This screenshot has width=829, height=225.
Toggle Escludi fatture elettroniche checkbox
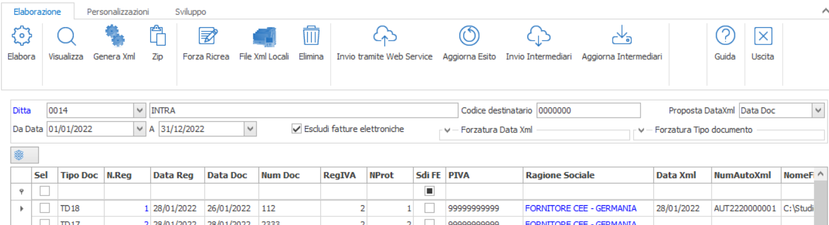click(x=297, y=129)
